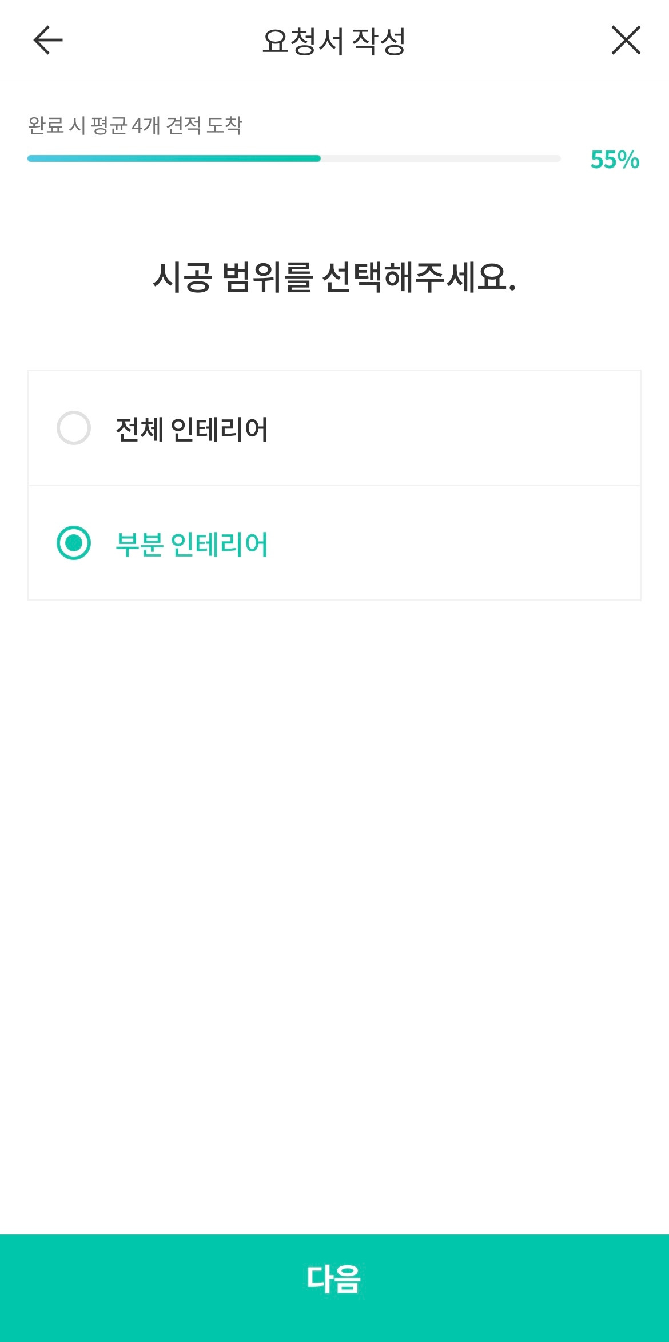Click the 시공 범위를 선택해주세요 heading
This screenshot has height=1342, width=669.
pos(334,277)
